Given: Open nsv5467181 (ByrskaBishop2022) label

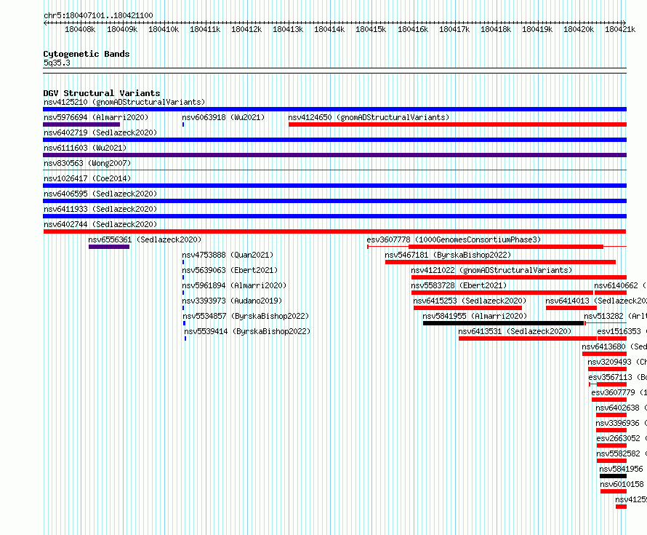Looking at the screenshot, I should (x=448, y=255).
